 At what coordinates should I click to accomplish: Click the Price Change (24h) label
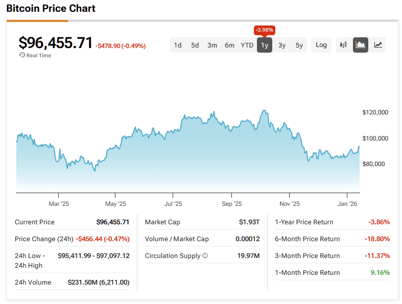point(44,239)
